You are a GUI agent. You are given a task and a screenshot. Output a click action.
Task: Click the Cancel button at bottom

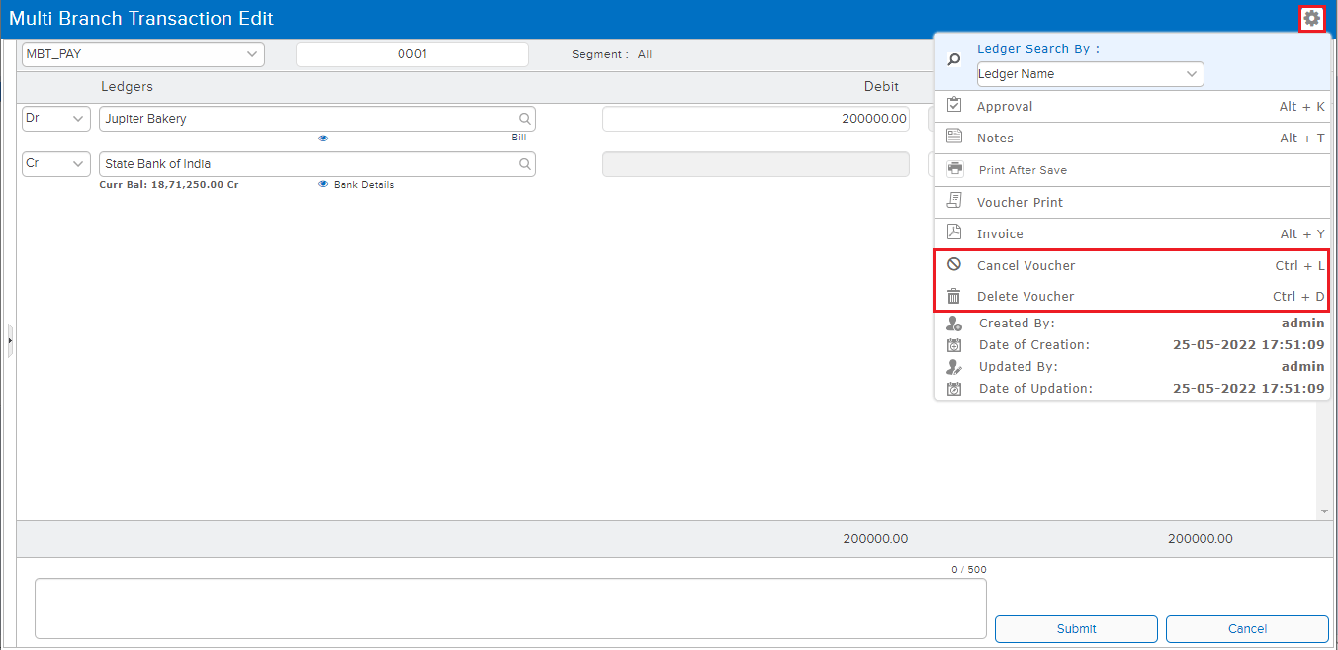(1246, 628)
